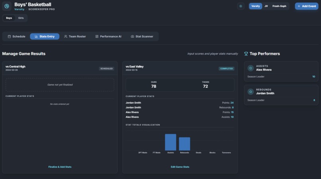Click the COMPLETED status badge
The width and height of the screenshot is (321, 179).
(227, 69)
